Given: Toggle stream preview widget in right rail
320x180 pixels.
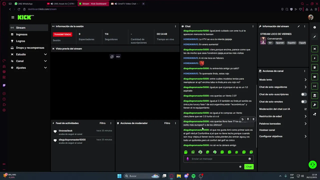Looking at the screenshot, I should 315,49.
